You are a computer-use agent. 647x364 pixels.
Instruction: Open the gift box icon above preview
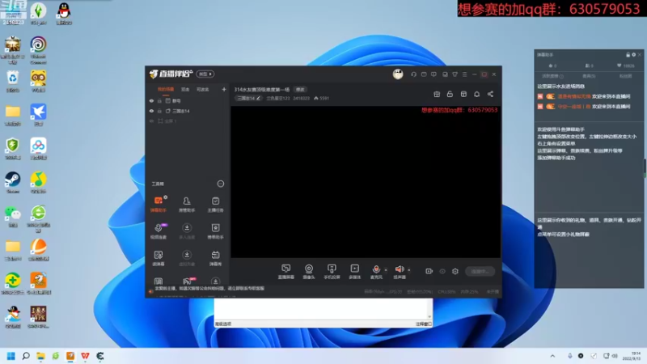437,94
